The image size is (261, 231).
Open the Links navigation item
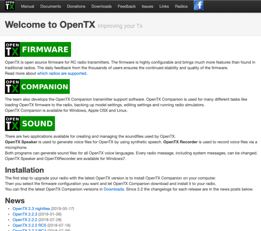click(x=164, y=6)
